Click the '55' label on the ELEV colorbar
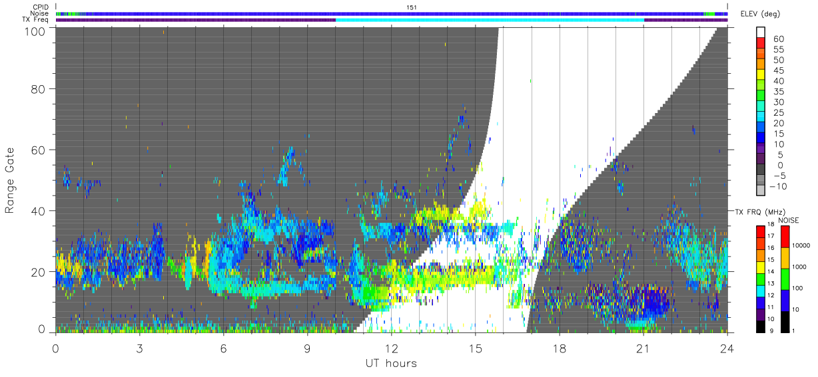818x377 pixels. (x=778, y=49)
